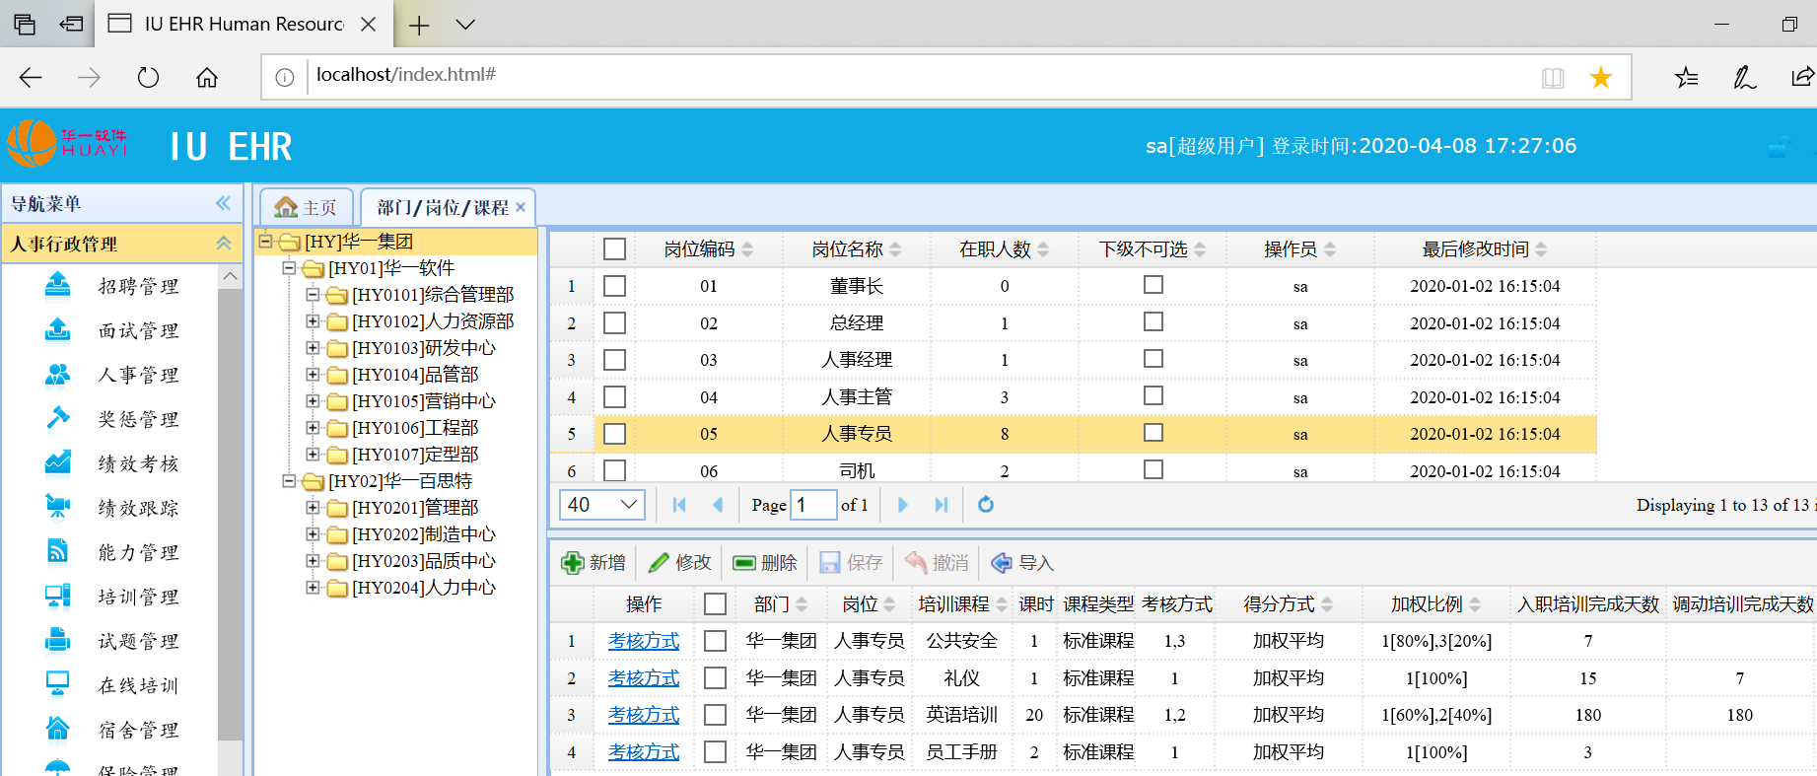Image resolution: width=1817 pixels, height=776 pixels.
Task: Open a new browser tab
Action: 419,25
